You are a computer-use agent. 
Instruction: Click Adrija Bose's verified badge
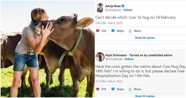pyautogui.click(x=123, y=6)
